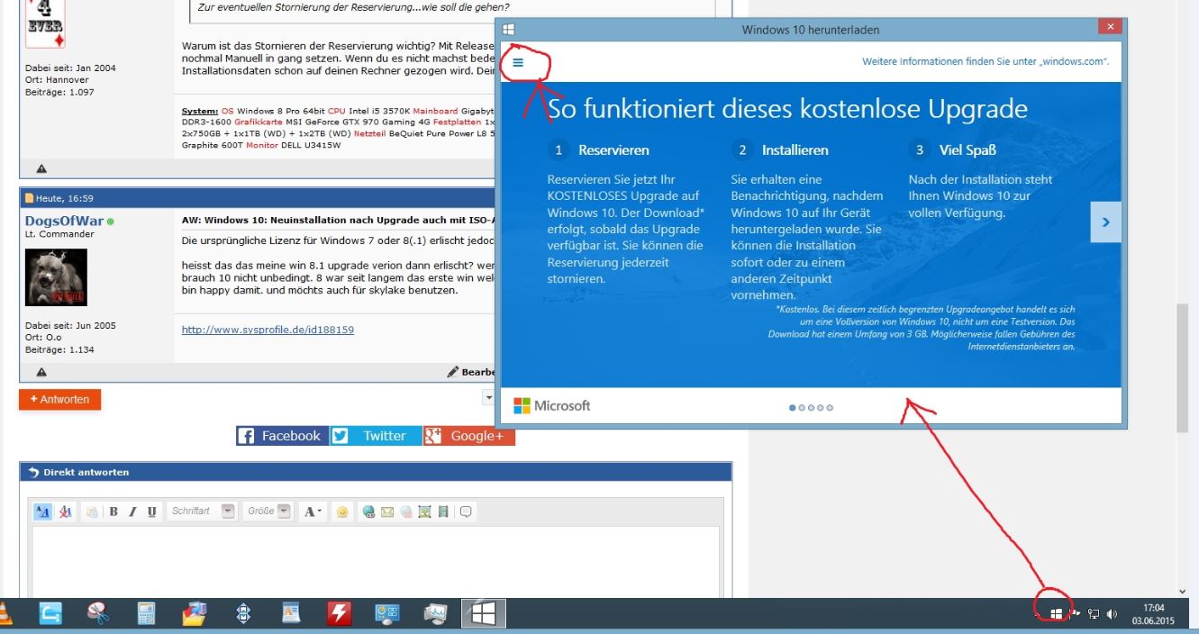Viewport: 1199px width, 634px height.
Task: Click the DogsOfWar avatar image
Action: click(56, 277)
